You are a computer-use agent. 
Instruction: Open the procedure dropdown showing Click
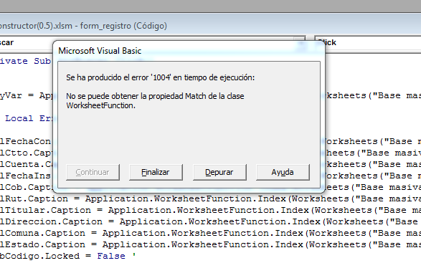[368, 43]
